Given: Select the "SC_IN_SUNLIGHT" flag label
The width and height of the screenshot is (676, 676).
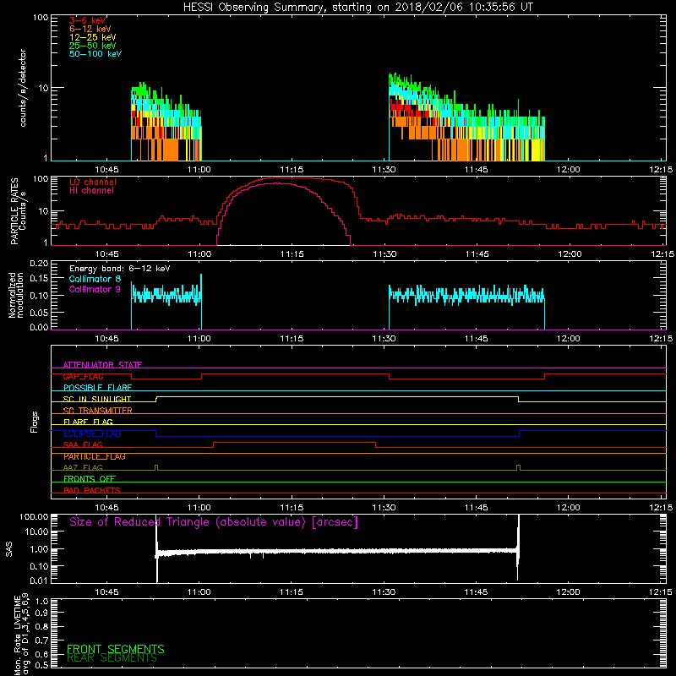Looking at the screenshot, I should (x=97, y=399).
